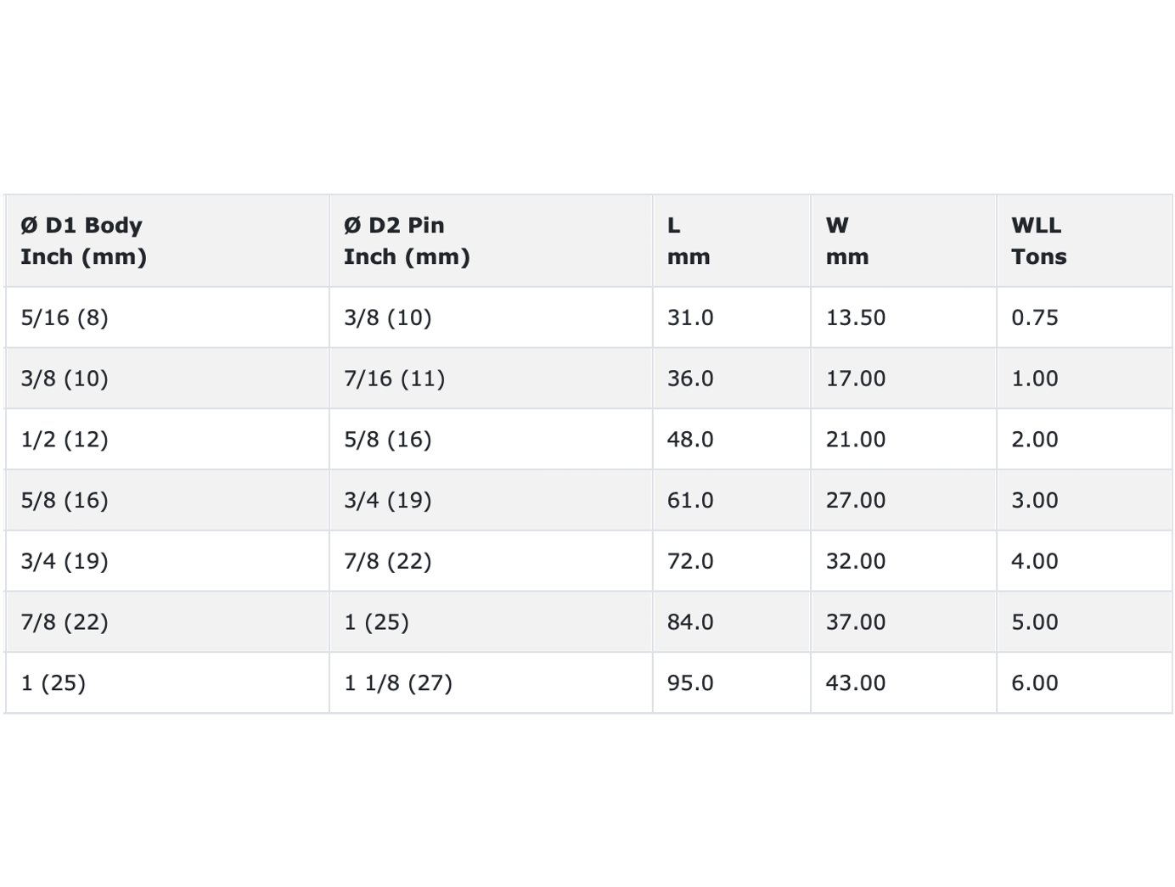Viewport: 1175px width, 887px height.
Task: Click the Ø D2 Pin header cell
Action: click(491, 241)
